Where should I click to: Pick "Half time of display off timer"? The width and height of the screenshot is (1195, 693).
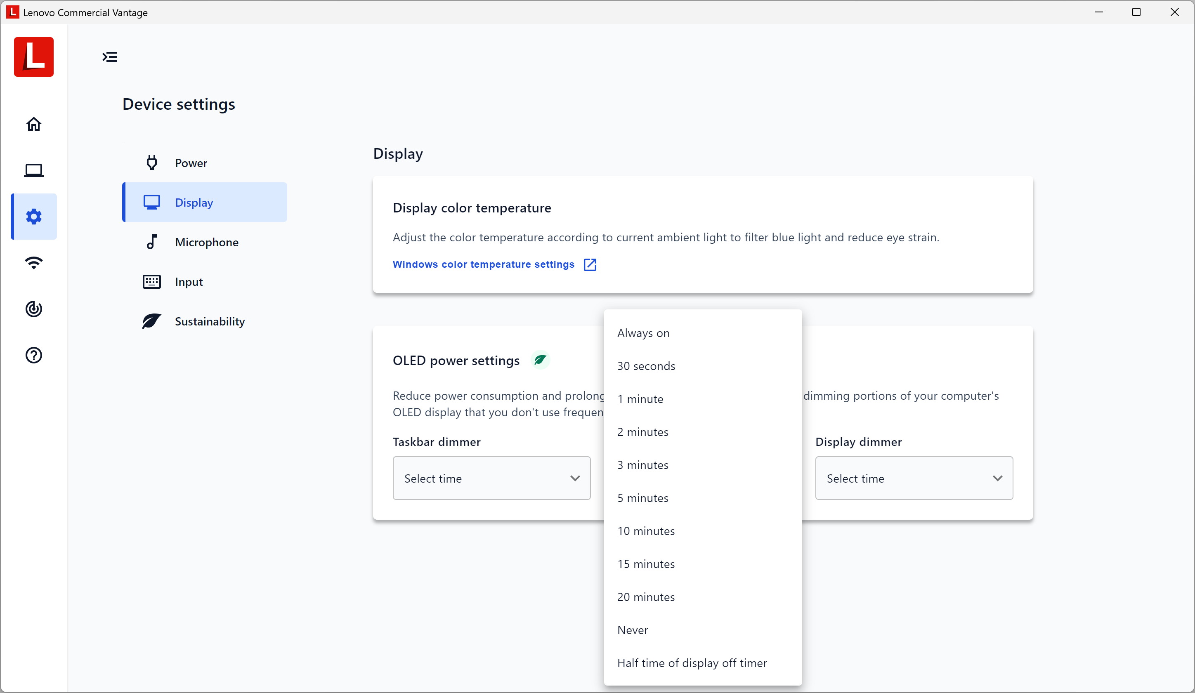(692, 663)
